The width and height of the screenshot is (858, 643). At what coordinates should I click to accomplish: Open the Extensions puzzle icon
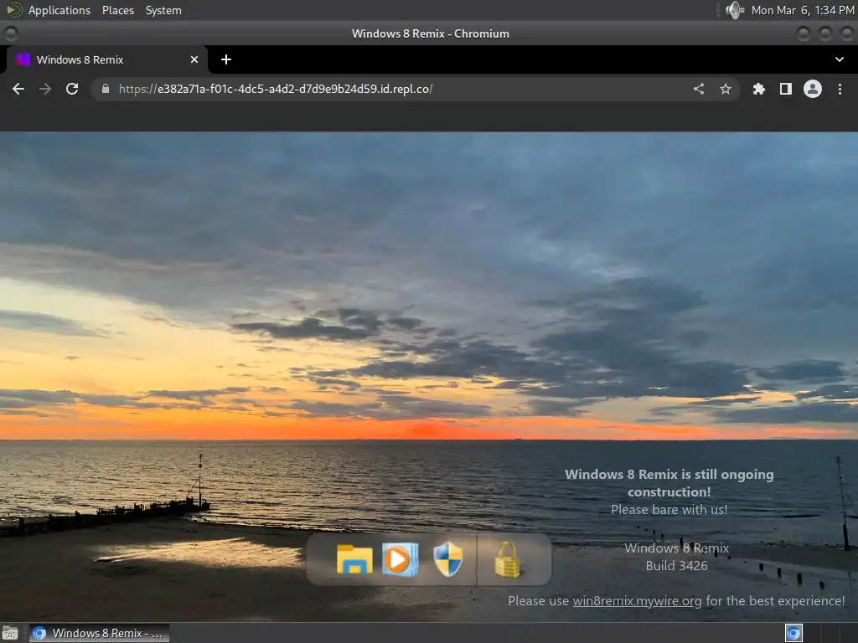pyautogui.click(x=758, y=89)
